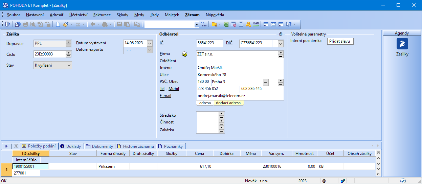Open the Sklady menu
The width and height of the screenshot is (422, 184).
[123, 15]
